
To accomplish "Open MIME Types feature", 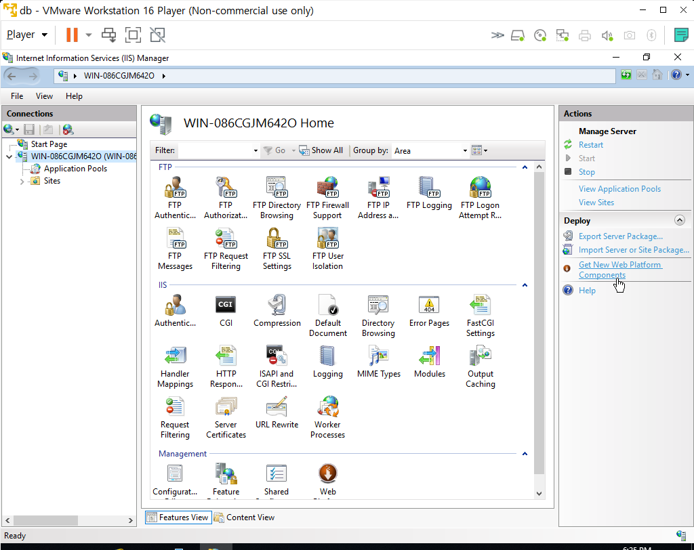I will pos(378,362).
